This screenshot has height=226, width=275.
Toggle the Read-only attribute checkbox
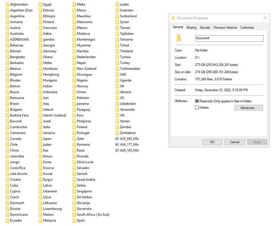197,101
